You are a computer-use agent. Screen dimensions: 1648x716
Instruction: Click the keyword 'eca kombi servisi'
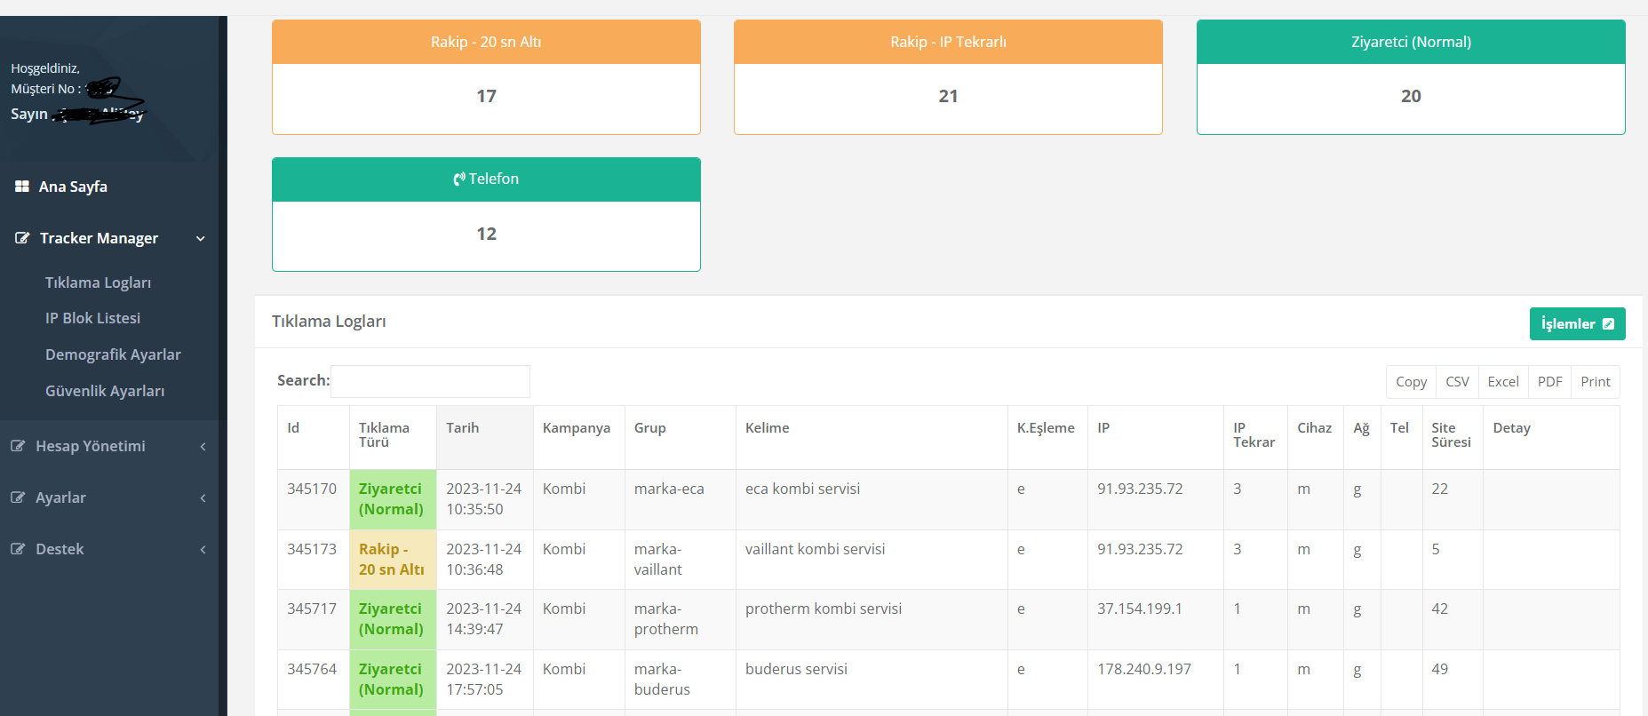tap(802, 489)
